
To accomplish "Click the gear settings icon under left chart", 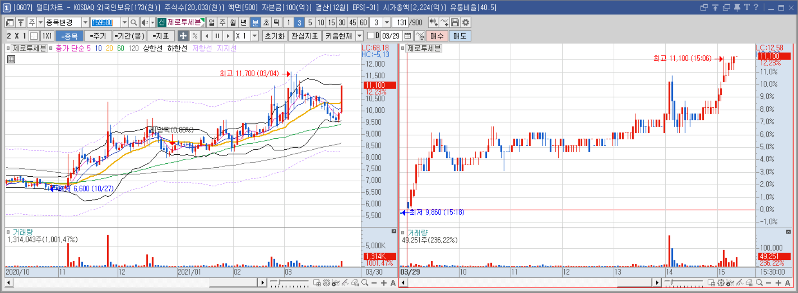I will tap(326, 283).
